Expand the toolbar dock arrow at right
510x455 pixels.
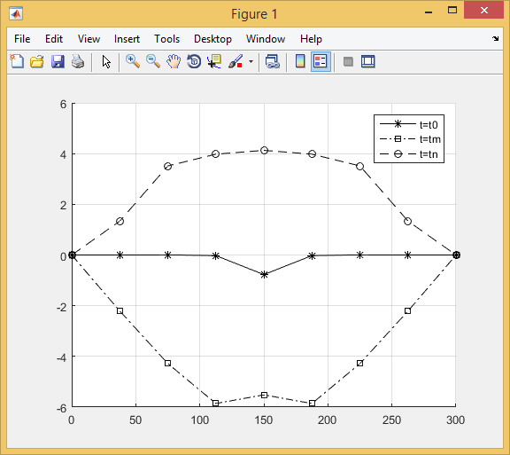(x=495, y=39)
